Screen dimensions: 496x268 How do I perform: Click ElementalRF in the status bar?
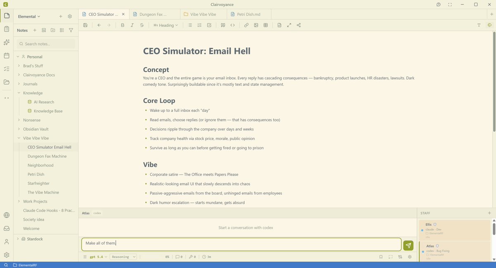click(25, 265)
